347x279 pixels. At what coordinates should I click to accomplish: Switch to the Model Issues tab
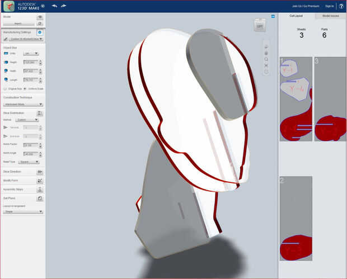[331, 16]
